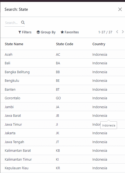Select the Kepulauan Riau row
The height and width of the screenshot is (173, 125).
point(63,168)
